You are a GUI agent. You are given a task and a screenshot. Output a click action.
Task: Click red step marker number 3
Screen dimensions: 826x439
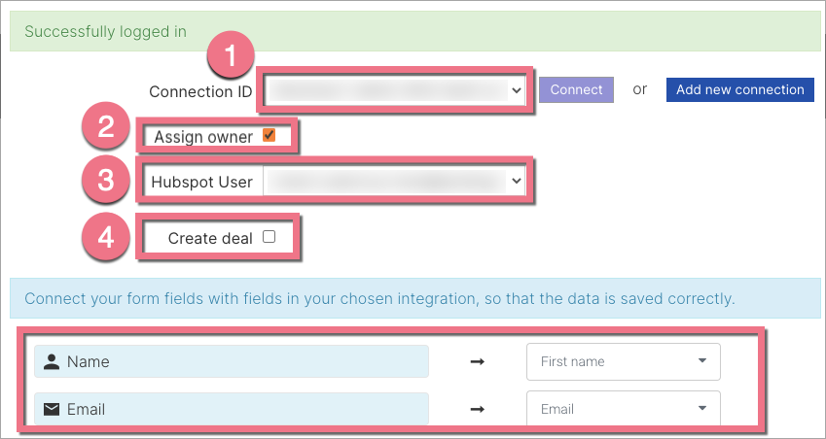point(106,181)
